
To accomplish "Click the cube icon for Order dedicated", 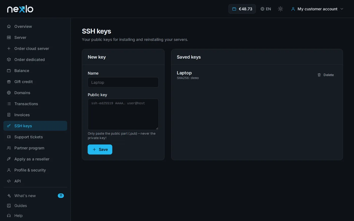I will (9, 60).
